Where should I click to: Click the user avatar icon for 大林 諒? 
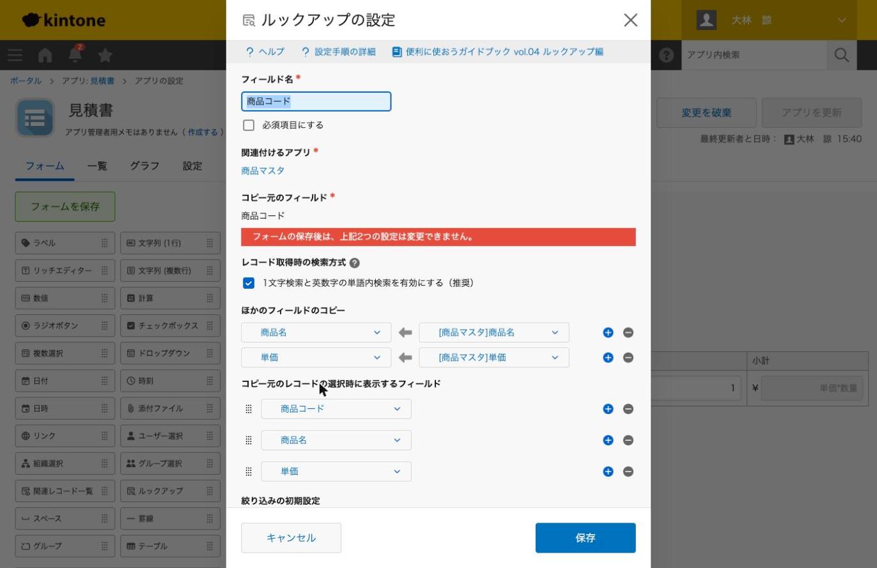(706, 20)
